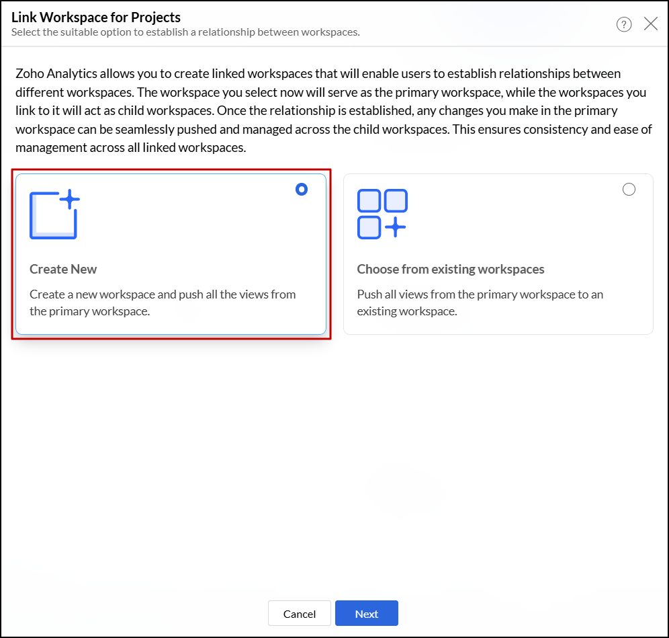Click the empty dialog area above Cancel
669x638 pixels.
pos(334,471)
